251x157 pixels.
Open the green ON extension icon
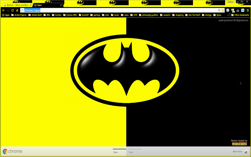[233, 11]
